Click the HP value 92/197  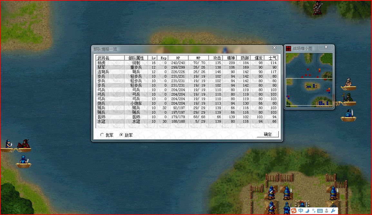pos(179,108)
